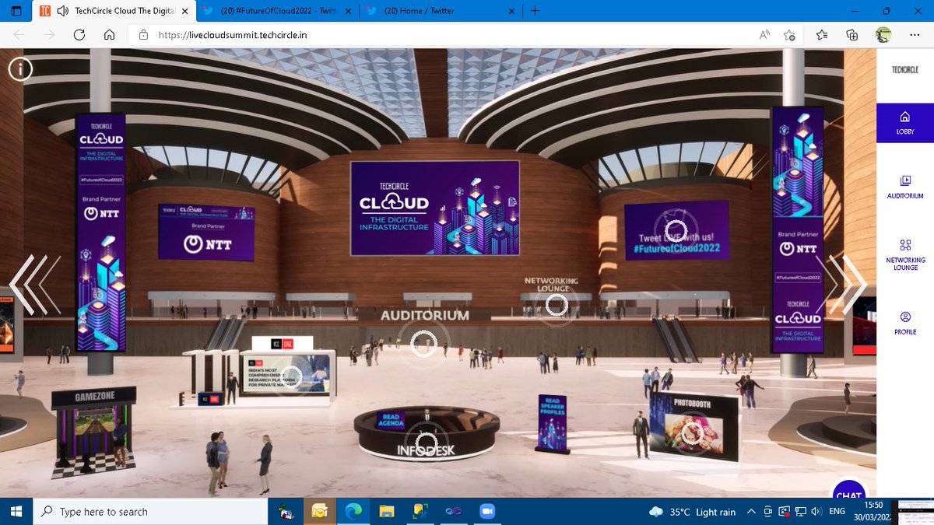The image size is (934, 525).
Task: Show hidden system tray icons
Action: (751, 511)
